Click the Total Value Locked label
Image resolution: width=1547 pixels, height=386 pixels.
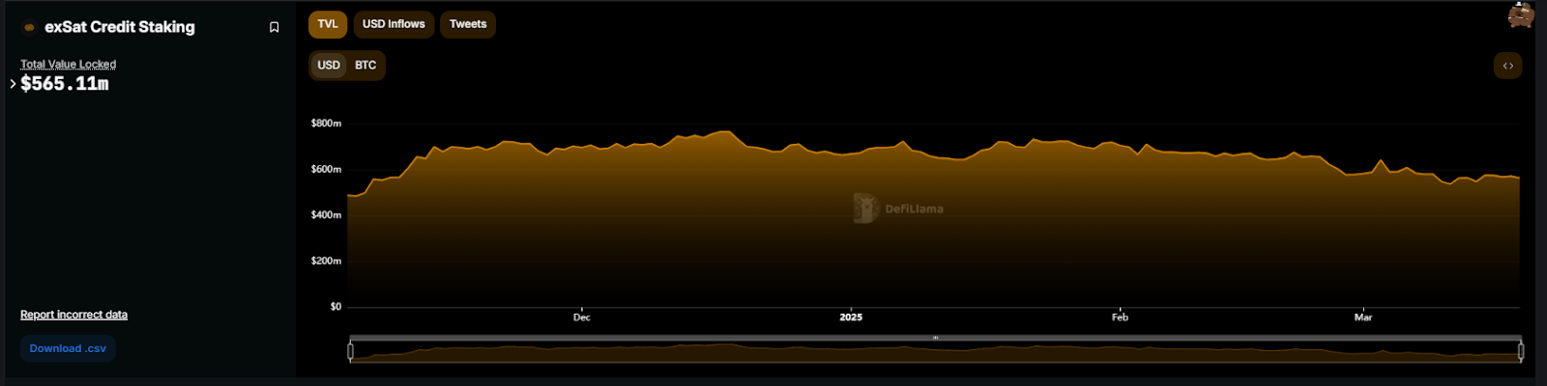point(68,65)
